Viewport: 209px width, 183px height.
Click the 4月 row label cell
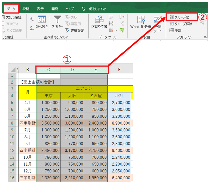click(27, 103)
